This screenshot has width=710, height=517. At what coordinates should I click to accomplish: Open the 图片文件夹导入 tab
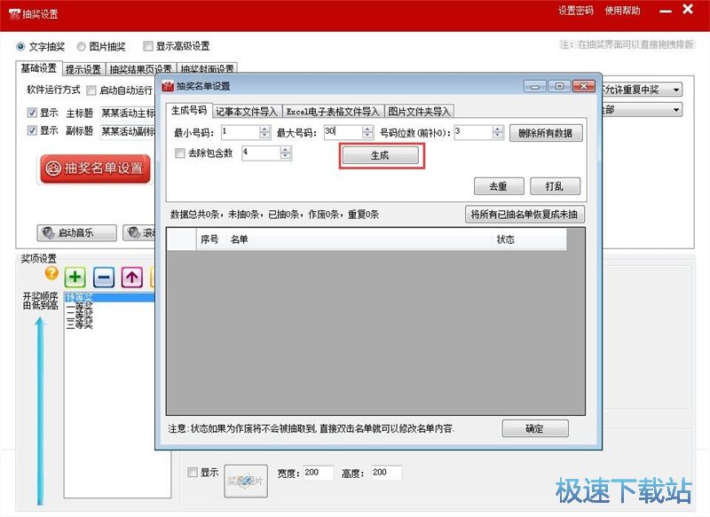pyautogui.click(x=419, y=111)
